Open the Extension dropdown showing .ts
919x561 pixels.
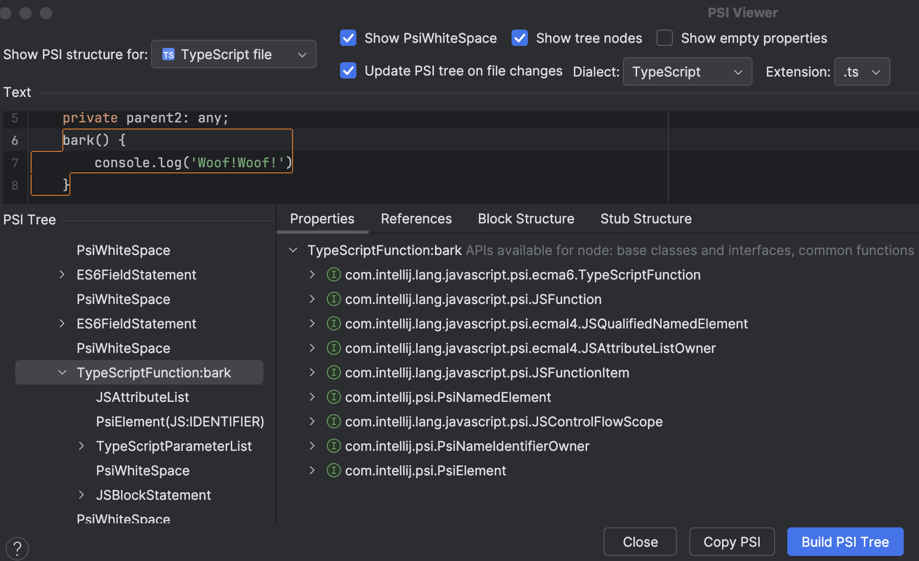pyautogui.click(x=861, y=71)
